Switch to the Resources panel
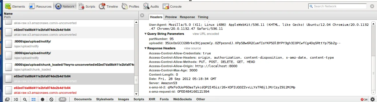The width and height of the screenshot is (377, 102). point(40,6)
